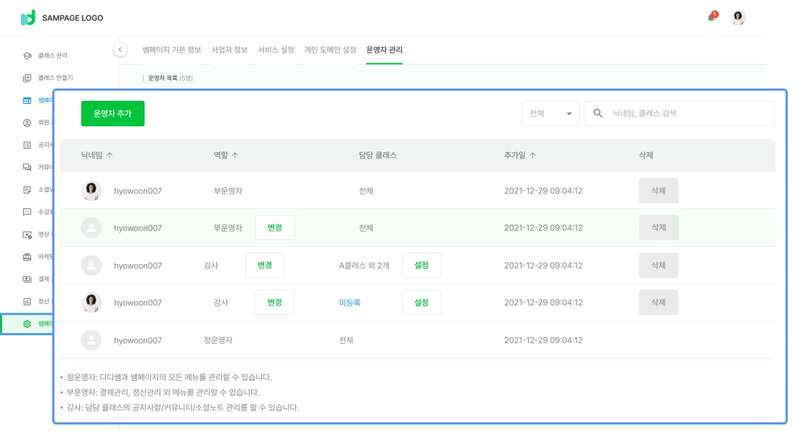Click the 미등록 class link
Viewport: 803px width, 431px height.
click(x=350, y=303)
